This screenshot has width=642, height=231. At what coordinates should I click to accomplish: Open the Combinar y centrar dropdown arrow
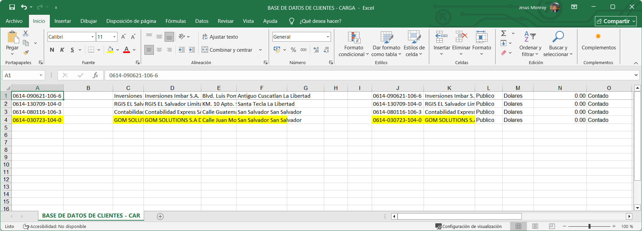coord(260,50)
